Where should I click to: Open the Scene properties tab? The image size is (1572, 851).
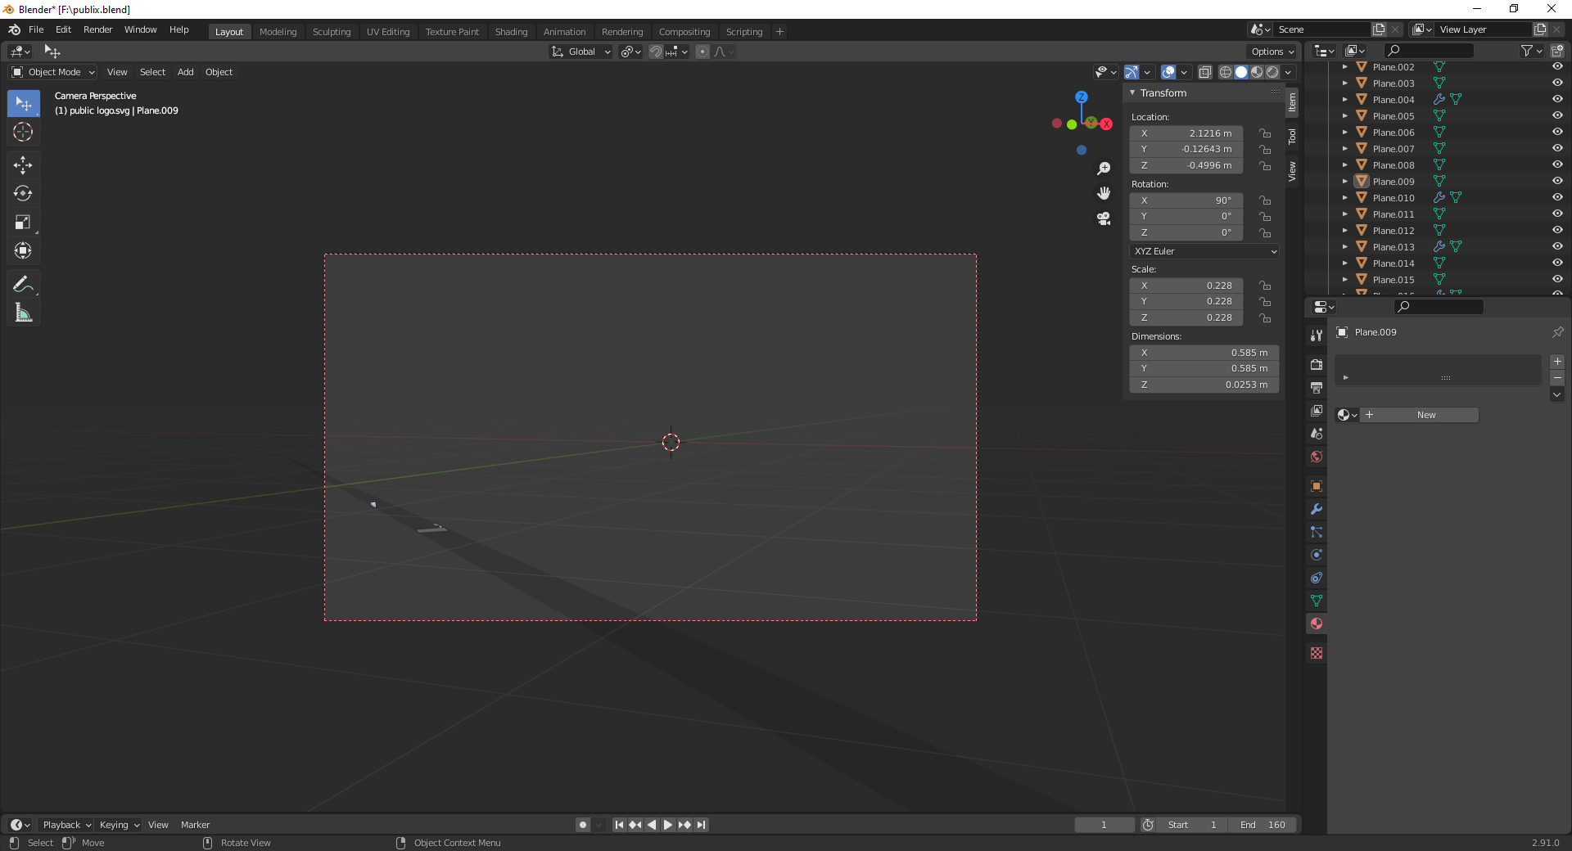1317,434
